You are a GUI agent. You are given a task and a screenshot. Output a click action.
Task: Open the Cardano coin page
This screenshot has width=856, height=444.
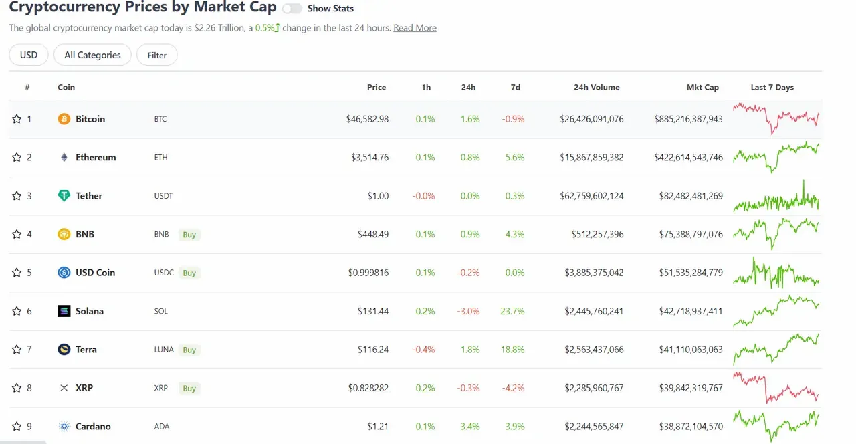pyautogui.click(x=93, y=427)
